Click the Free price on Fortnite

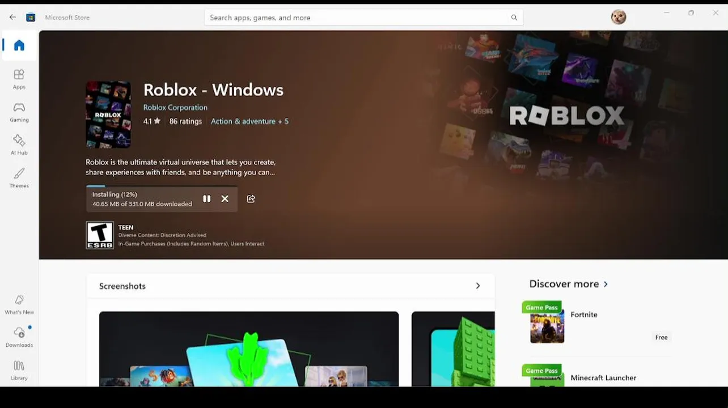coord(662,337)
